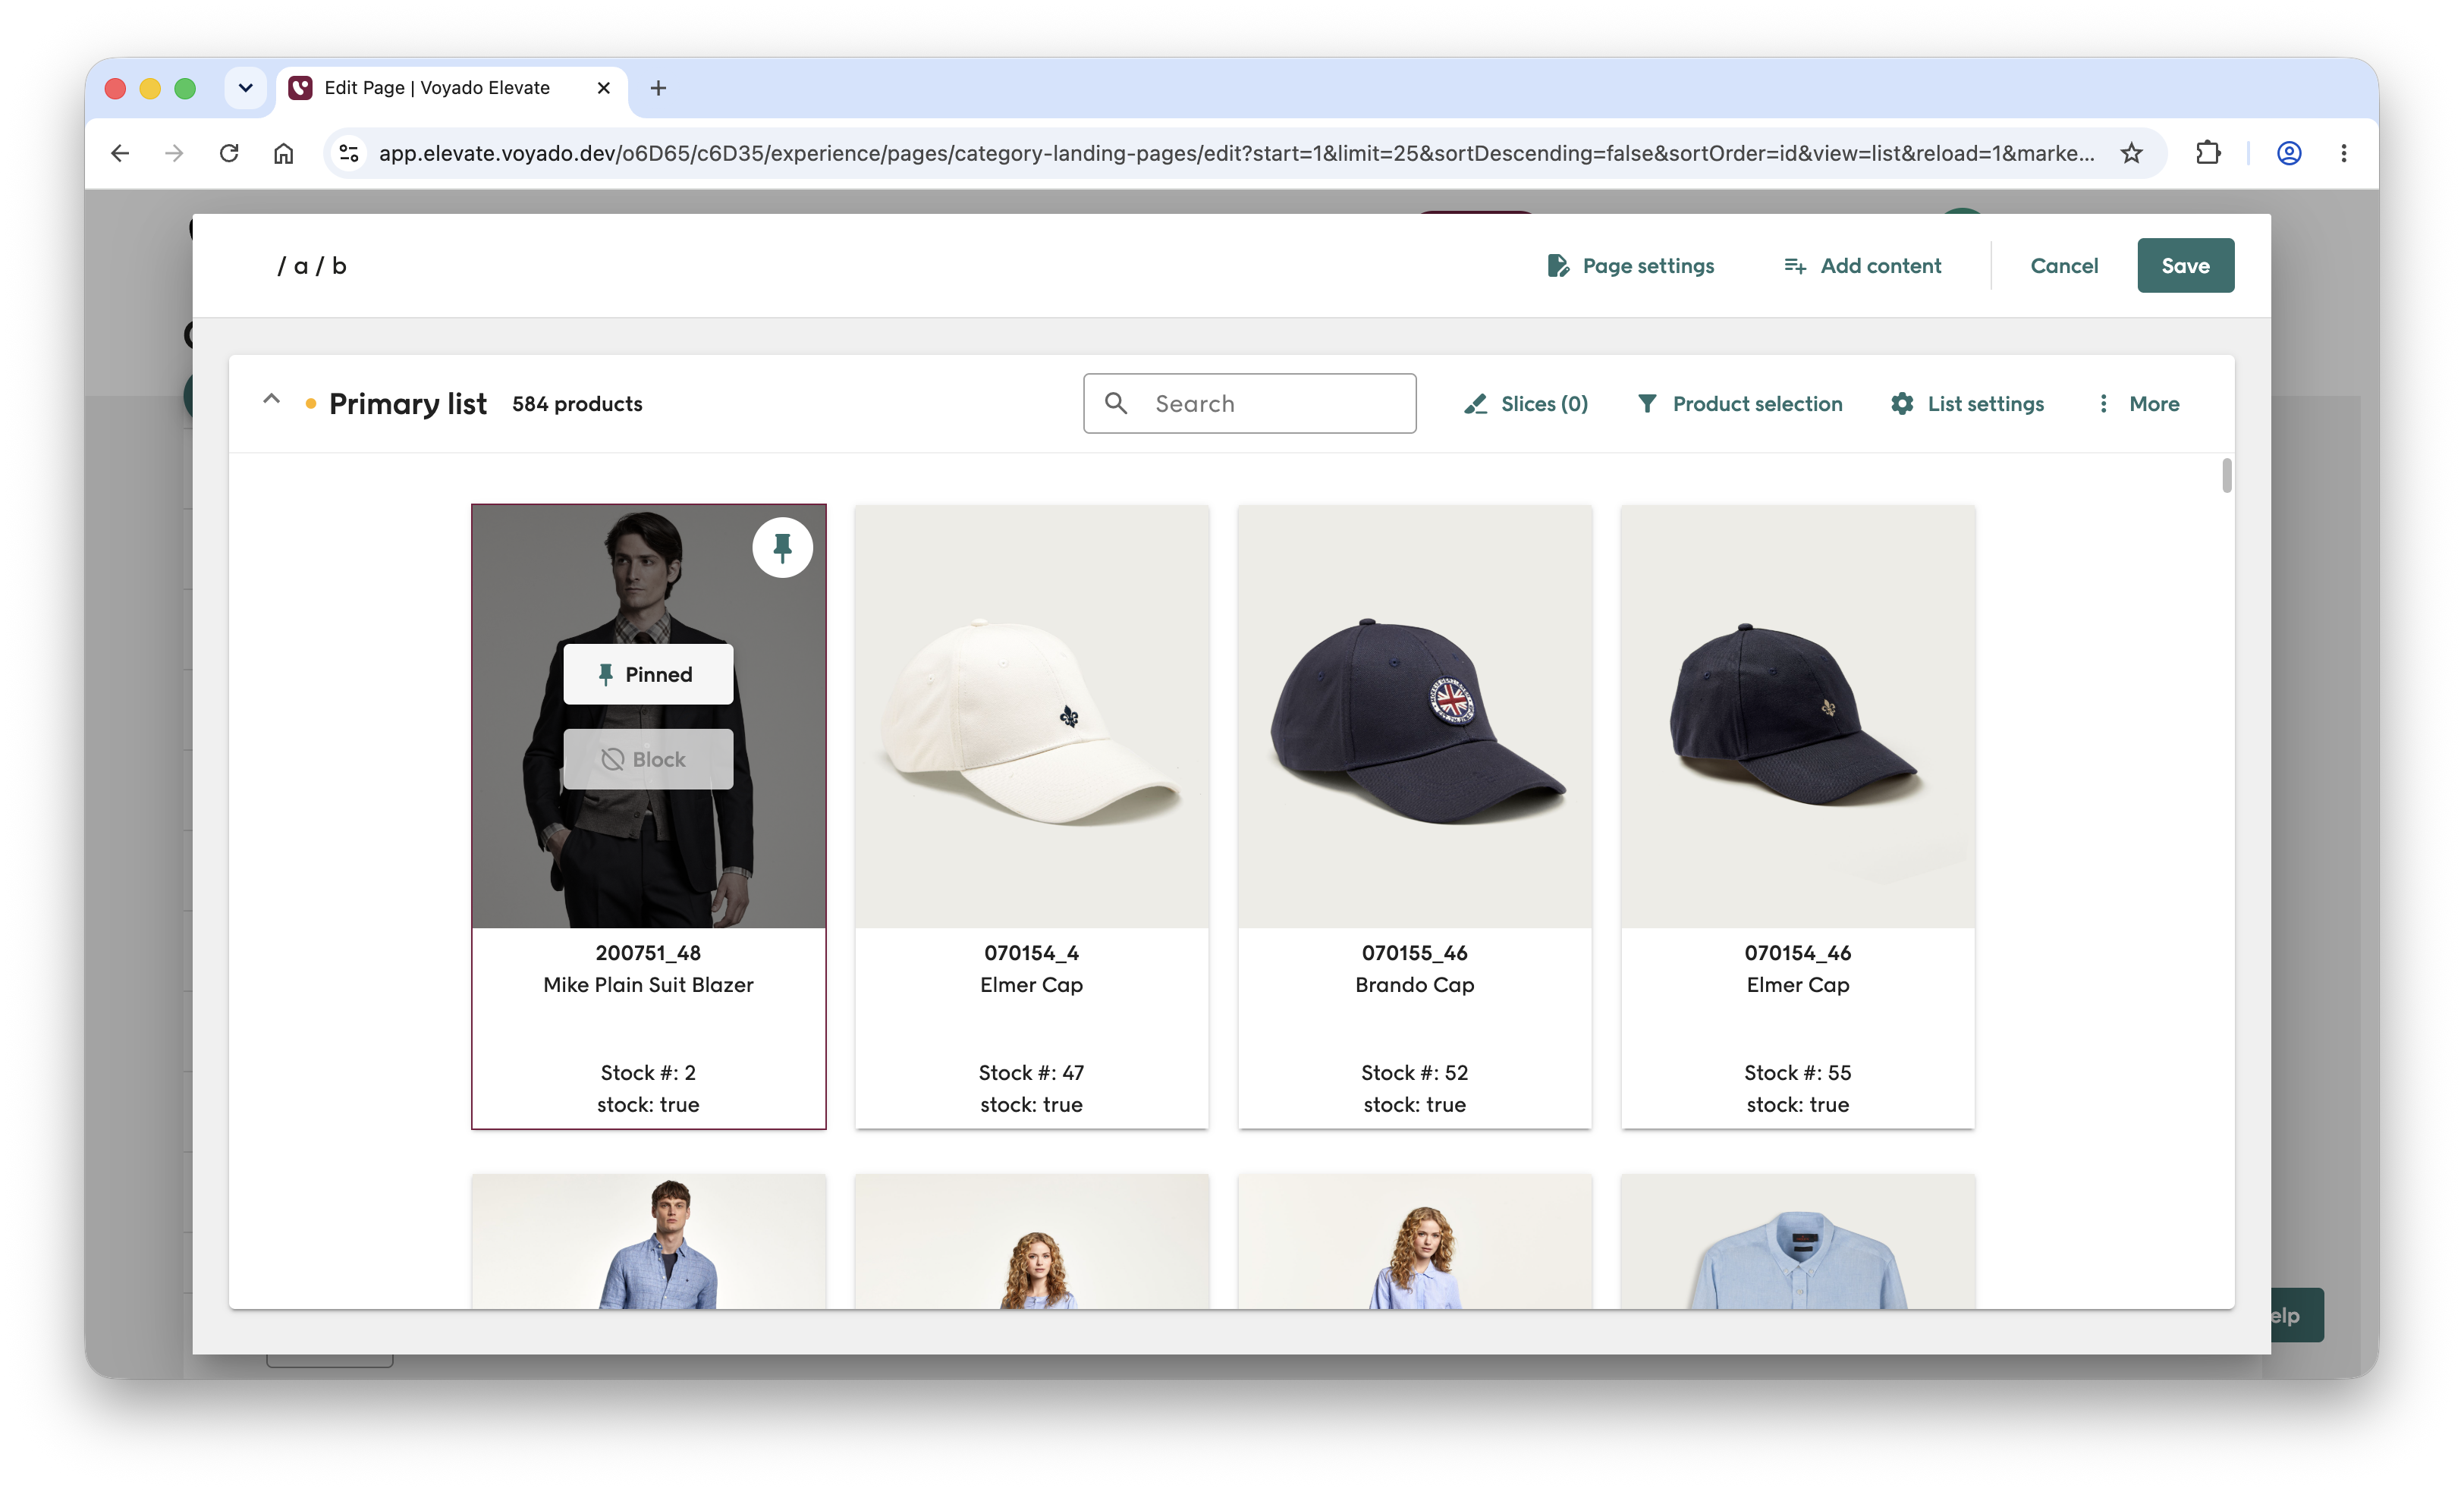Open the Chrome three-dot menu

2344,153
